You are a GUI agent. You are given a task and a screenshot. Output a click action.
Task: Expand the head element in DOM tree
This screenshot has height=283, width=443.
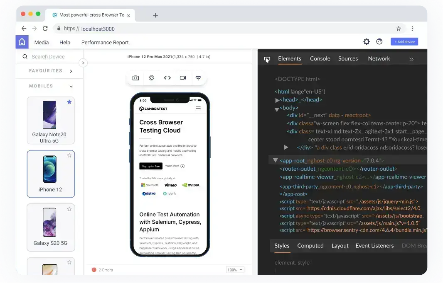point(278,100)
